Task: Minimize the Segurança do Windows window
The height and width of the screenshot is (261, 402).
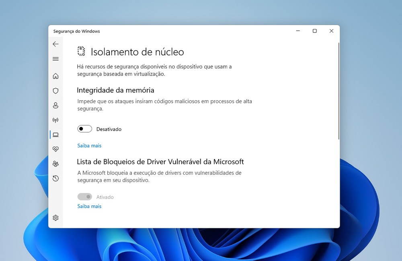Action: (298, 31)
